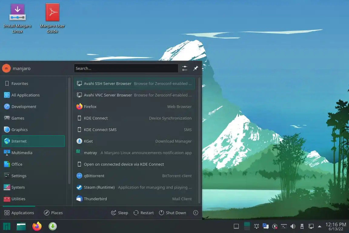Expand hidden system tray icons
The width and height of the screenshot is (349, 233).
coord(320,227)
